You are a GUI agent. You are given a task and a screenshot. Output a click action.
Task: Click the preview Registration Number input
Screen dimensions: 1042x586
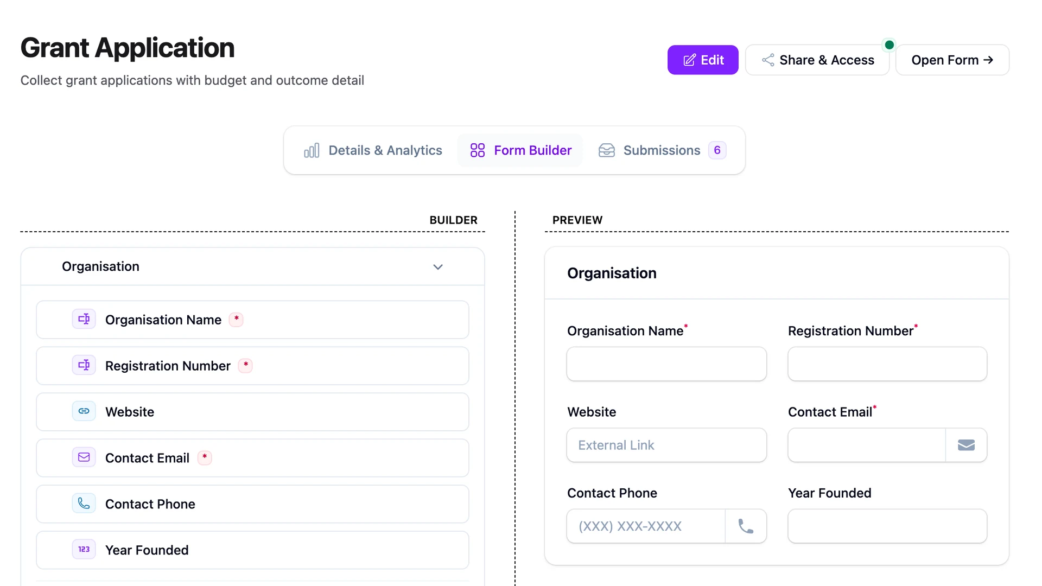(x=887, y=364)
